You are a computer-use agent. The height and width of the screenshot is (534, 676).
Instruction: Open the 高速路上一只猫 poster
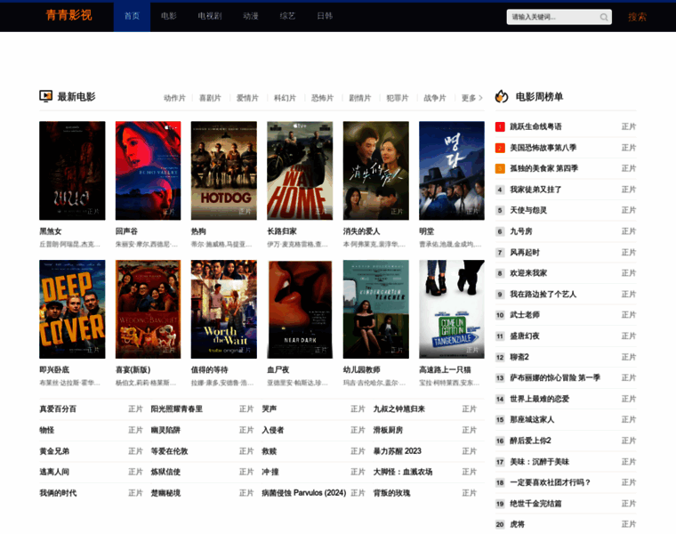452,309
